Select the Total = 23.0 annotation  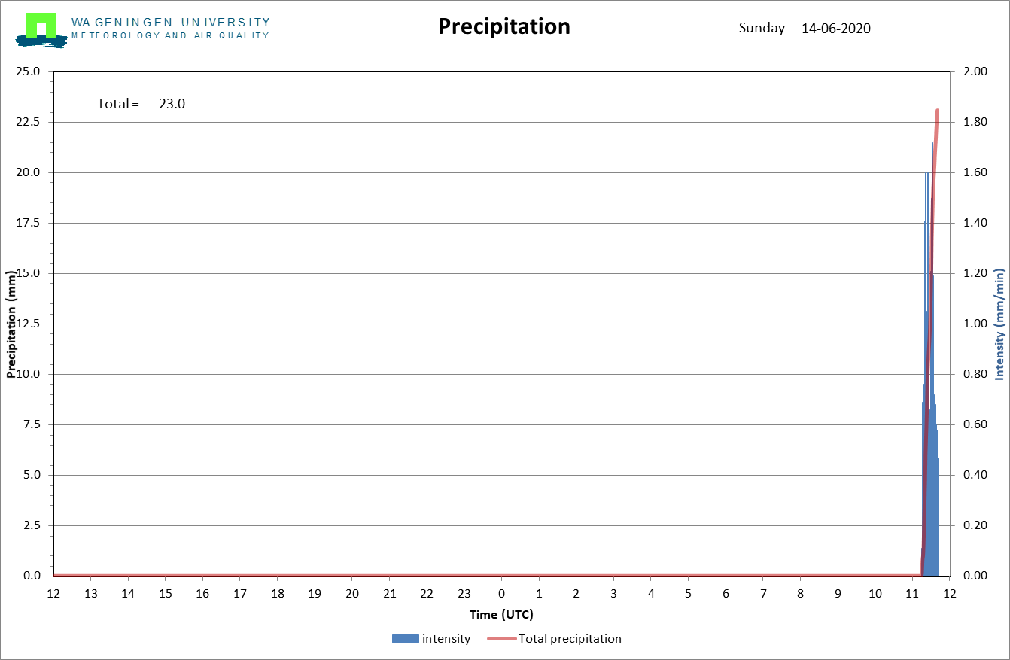[141, 104]
